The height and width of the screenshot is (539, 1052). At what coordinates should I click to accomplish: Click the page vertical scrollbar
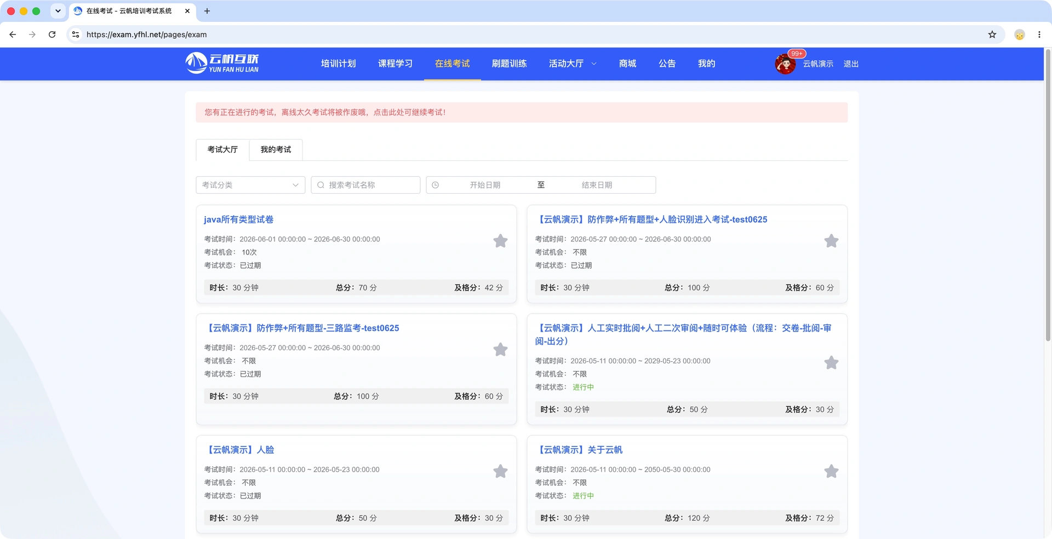1048,195
